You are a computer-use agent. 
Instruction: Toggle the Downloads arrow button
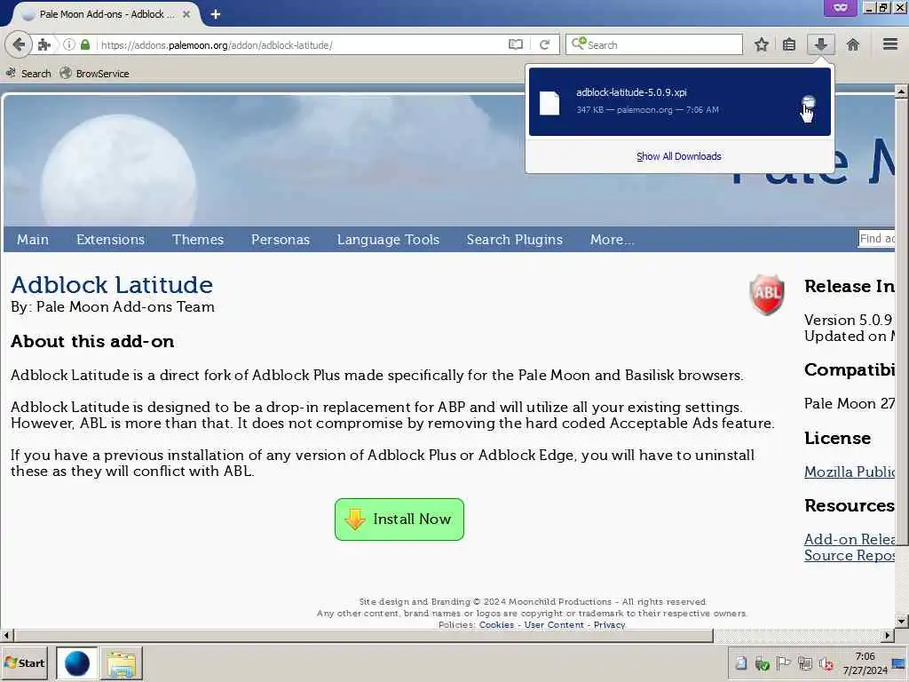tap(821, 44)
